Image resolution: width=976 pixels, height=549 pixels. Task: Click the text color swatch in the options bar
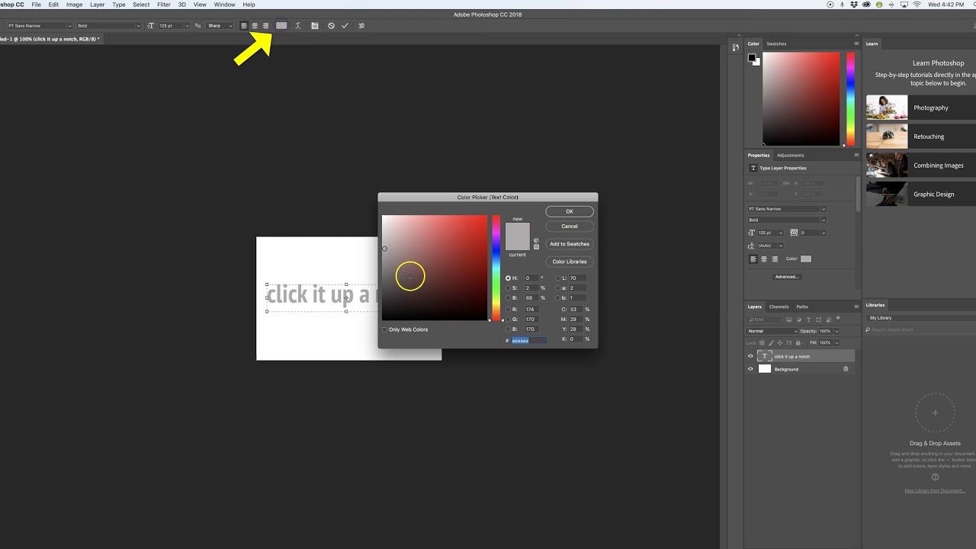point(281,26)
